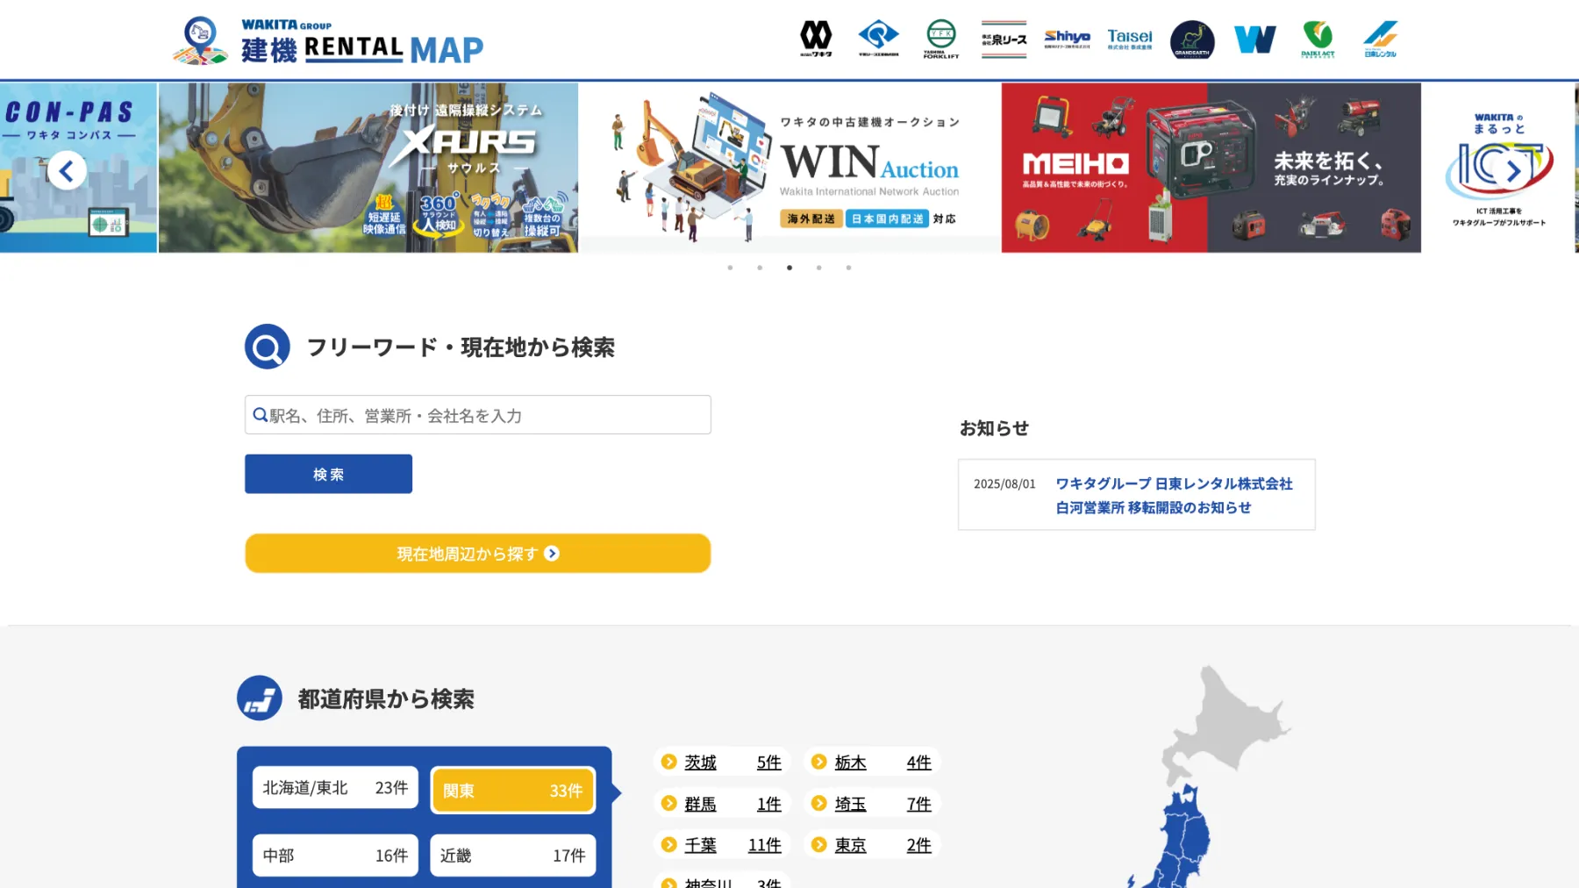
Task: Open the WIN Auction banner
Action: pyautogui.click(x=789, y=168)
